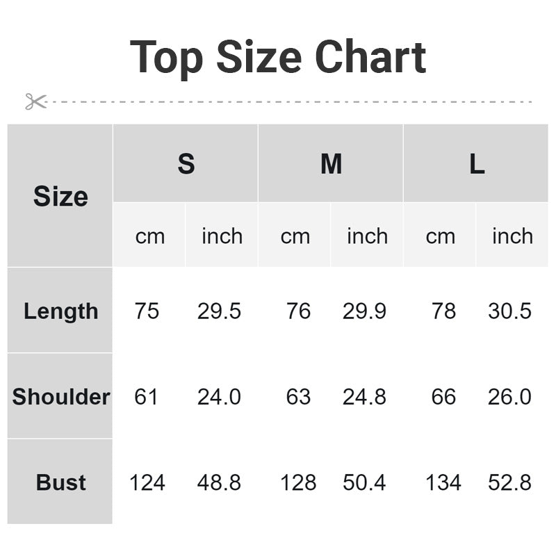Click the Top Size Chart title
The width and height of the screenshot is (556, 556).
point(277,58)
